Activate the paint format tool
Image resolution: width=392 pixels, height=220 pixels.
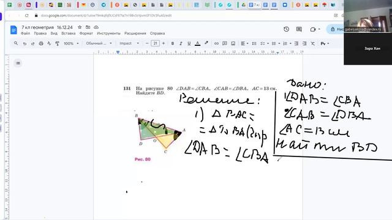click(x=57, y=43)
